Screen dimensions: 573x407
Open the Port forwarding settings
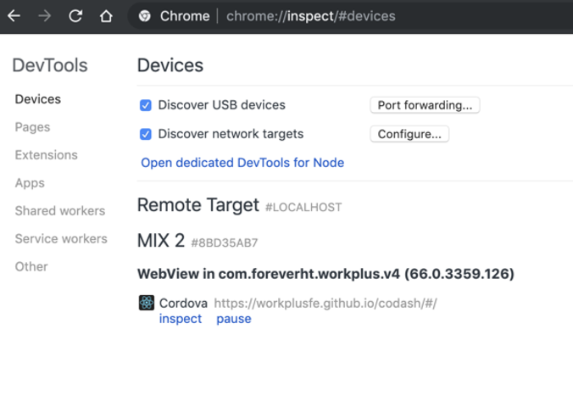425,105
